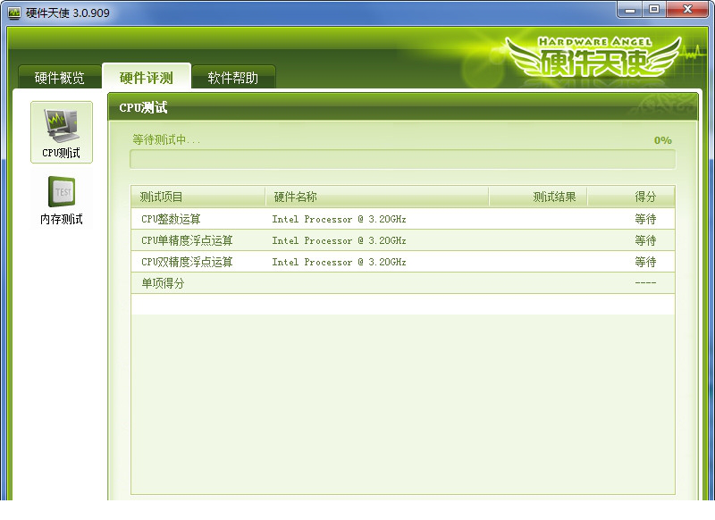Select the CPU整数运算 row label
The width and height of the screenshot is (715, 520).
pyautogui.click(x=171, y=219)
